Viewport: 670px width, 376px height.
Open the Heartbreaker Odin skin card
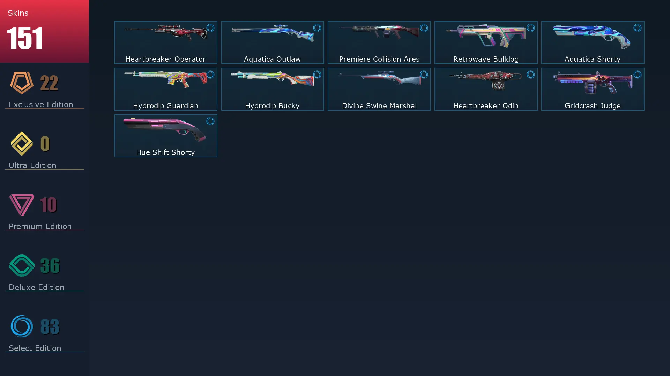(x=486, y=89)
